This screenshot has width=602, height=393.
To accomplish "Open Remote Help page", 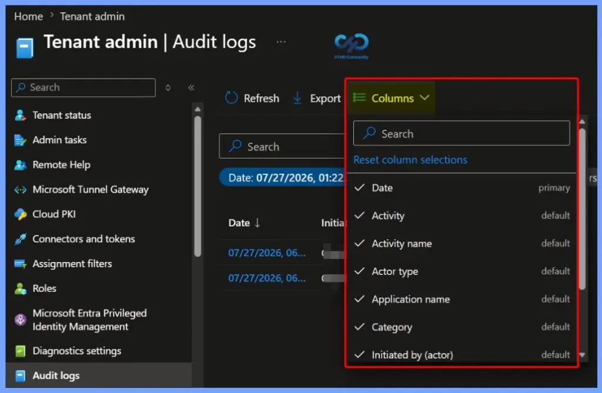I will pyautogui.click(x=61, y=165).
